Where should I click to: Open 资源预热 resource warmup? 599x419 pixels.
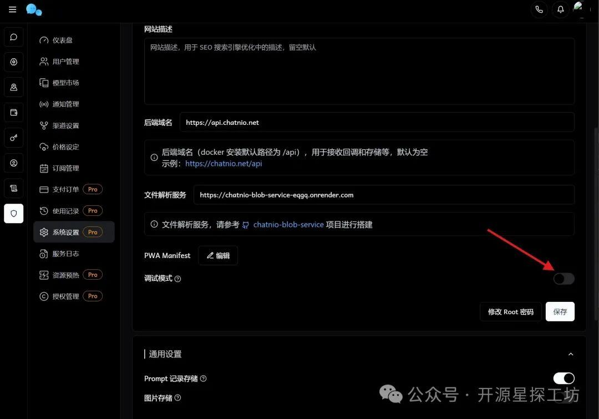click(x=74, y=275)
